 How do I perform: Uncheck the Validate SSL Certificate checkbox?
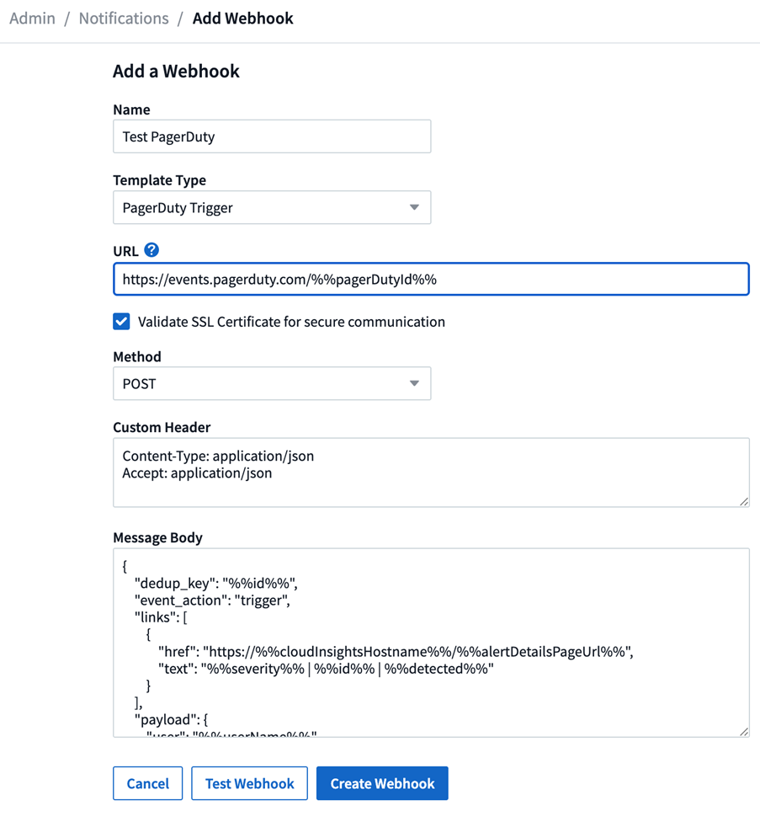(122, 322)
